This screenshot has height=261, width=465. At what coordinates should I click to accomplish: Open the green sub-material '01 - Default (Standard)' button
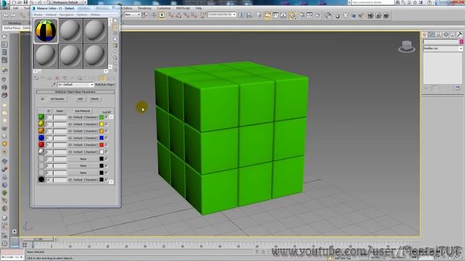[83, 117]
